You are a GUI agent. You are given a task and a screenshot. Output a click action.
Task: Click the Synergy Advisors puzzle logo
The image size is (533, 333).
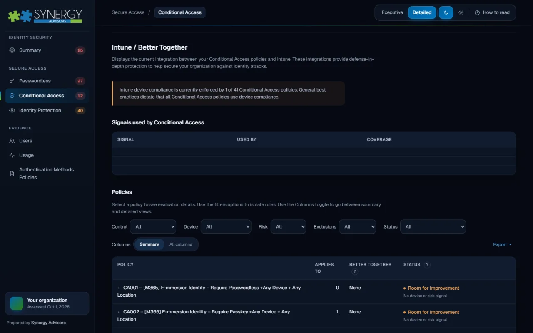coord(45,16)
